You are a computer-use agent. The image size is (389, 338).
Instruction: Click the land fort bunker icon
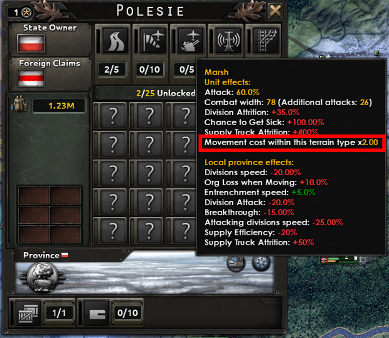(97, 313)
